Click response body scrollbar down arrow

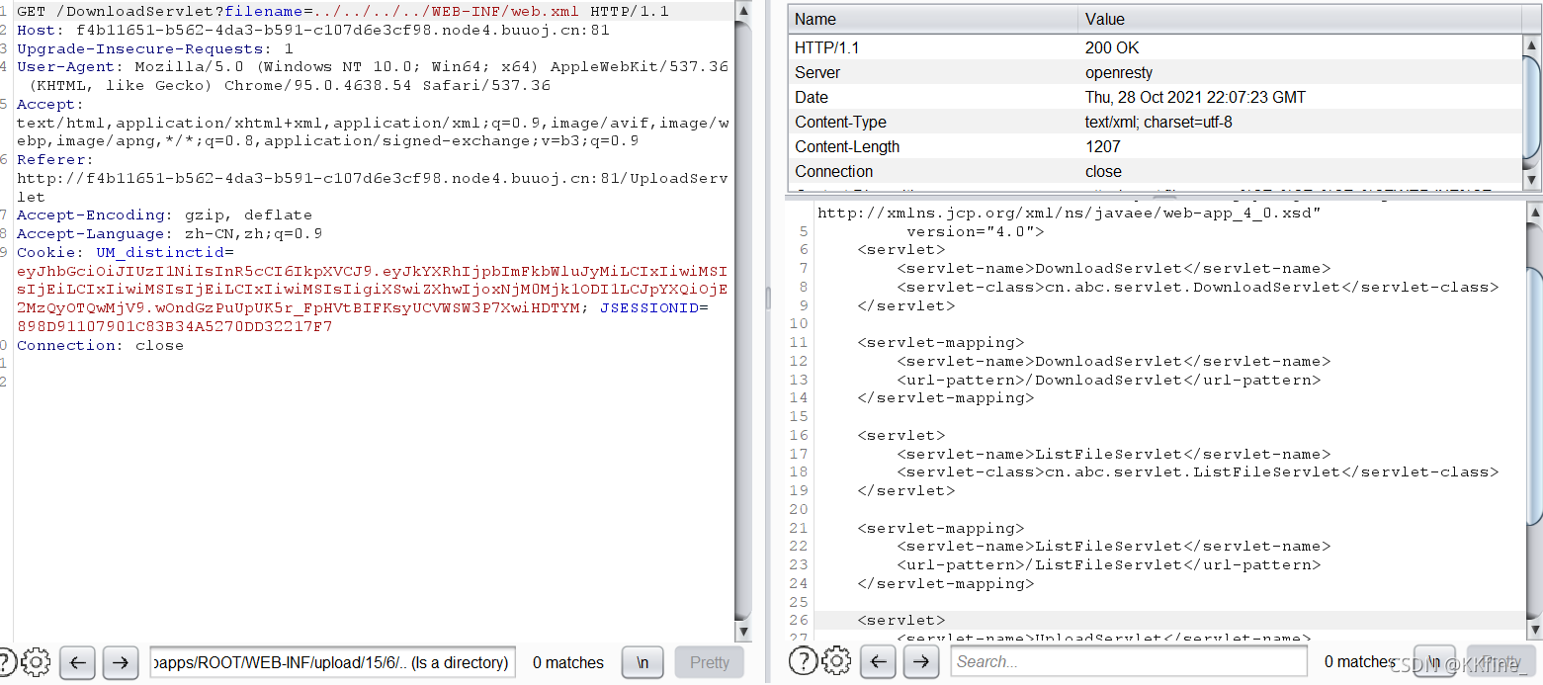(1533, 629)
